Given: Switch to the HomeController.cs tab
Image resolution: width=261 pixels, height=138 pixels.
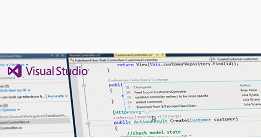Looking at the screenshot, I should (85, 55).
